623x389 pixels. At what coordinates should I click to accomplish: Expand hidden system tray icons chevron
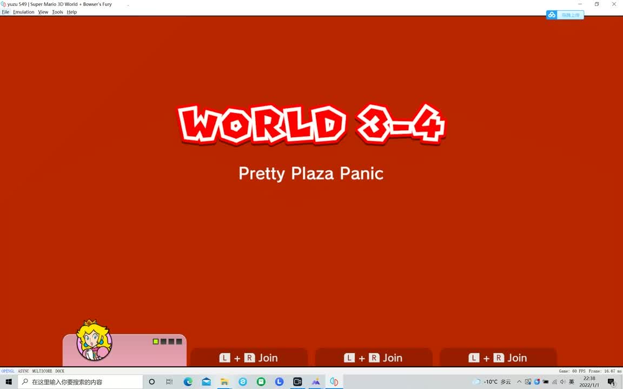(x=519, y=382)
